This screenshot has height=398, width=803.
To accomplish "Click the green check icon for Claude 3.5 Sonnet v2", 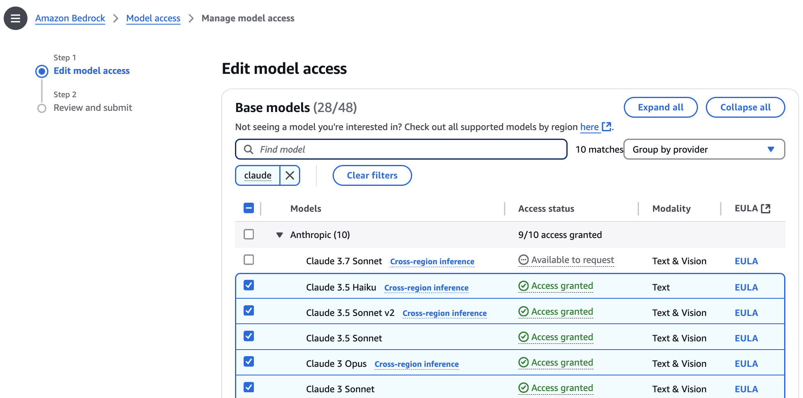I will pyautogui.click(x=523, y=311).
